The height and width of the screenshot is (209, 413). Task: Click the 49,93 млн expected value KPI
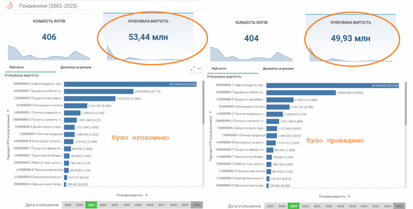350,38
